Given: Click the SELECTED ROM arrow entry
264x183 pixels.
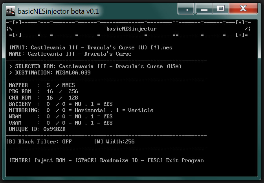Looking at the screenshot, I should tap(95, 66).
